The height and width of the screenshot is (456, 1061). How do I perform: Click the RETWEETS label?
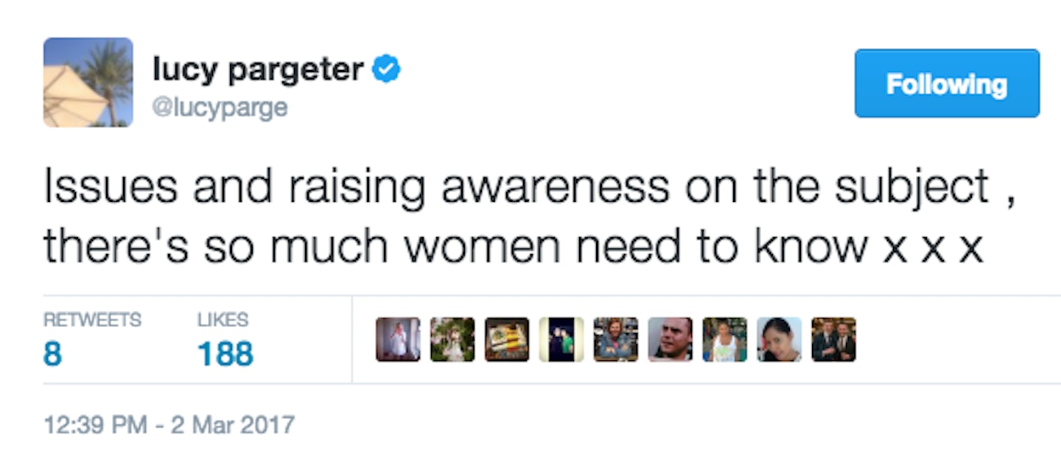coord(92,320)
